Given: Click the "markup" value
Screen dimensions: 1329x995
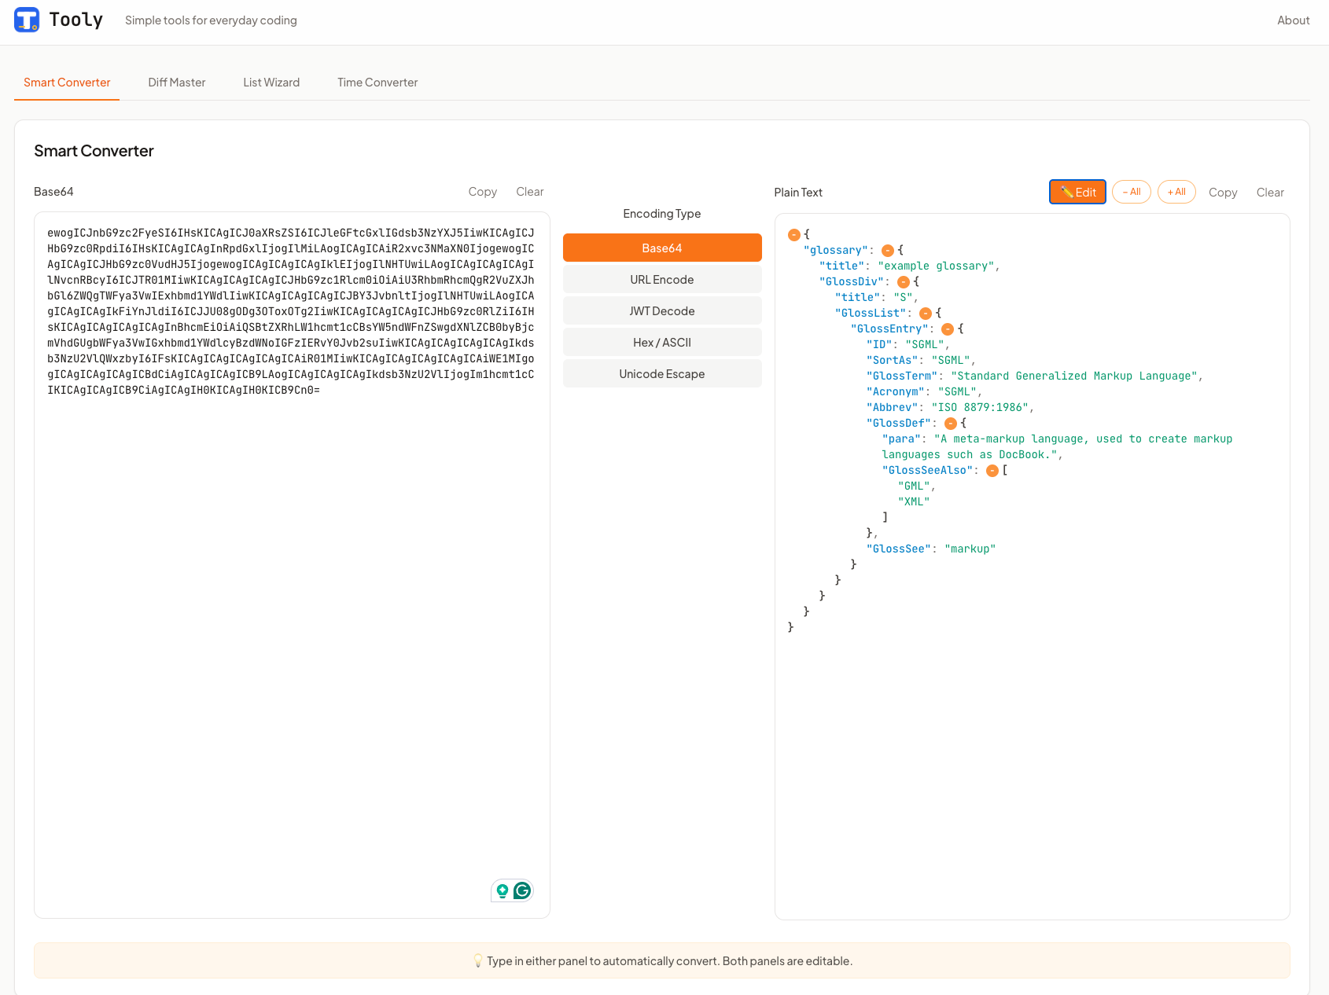Looking at the screenshot, I should (x=970, y=549).
